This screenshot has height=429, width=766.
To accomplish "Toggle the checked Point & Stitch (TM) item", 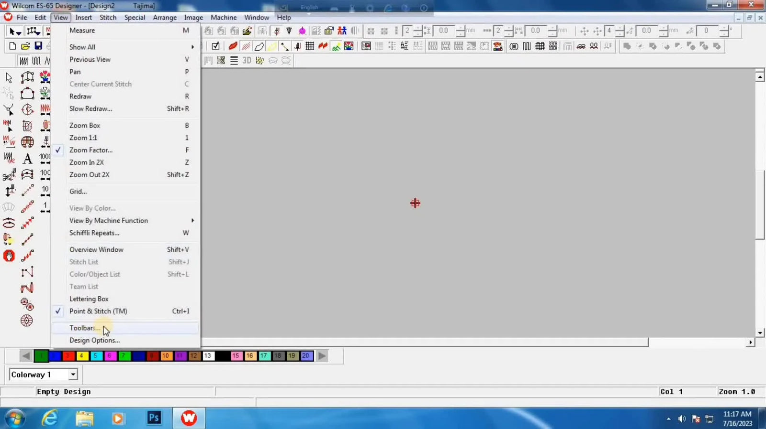I will coord(125,311).
